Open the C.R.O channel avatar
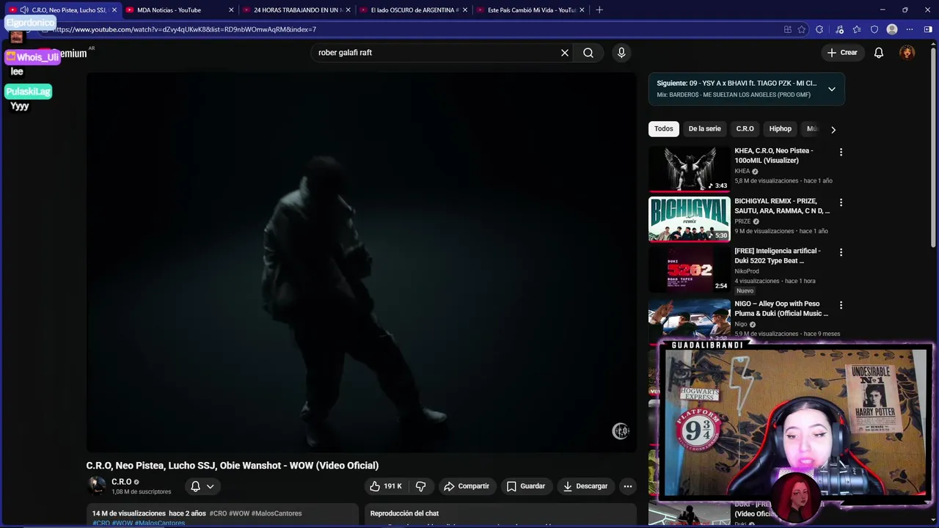The height and width of the screenshot is (528, 939). coord(96,485)
